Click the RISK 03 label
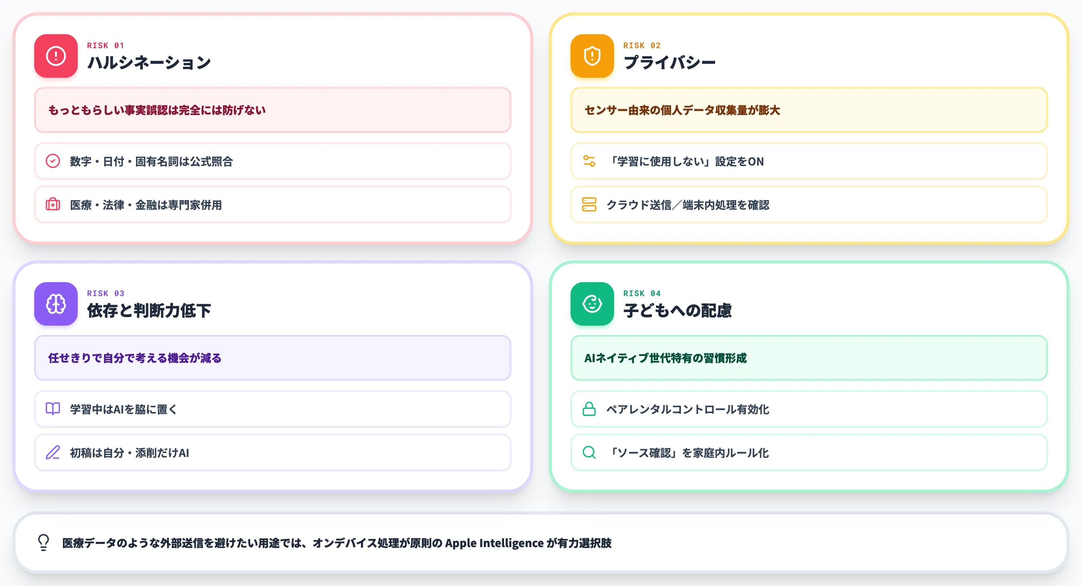 pos(105,293)
